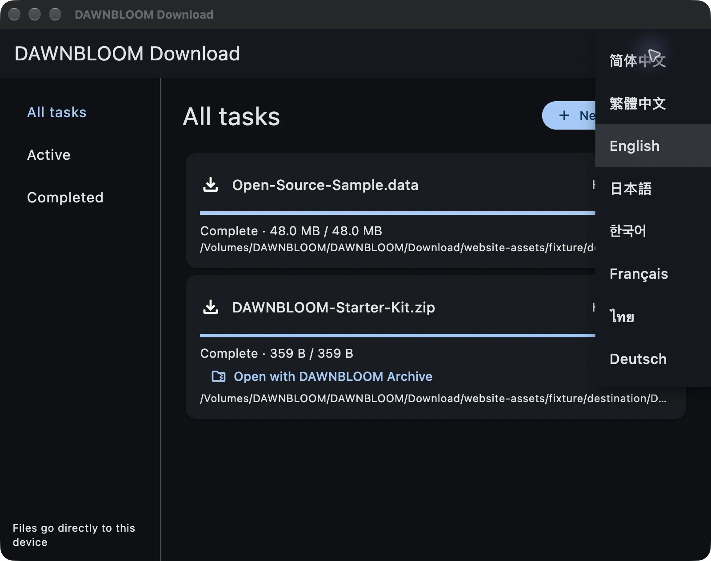Image resolution: width=711 pixels, height=561 pixels.
Task: Click the archive folder icon beside Open with
Action: coord(218,376)
